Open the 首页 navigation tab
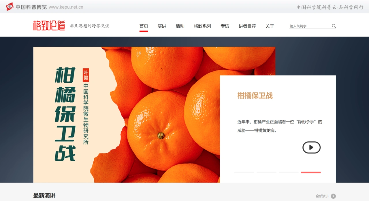The image size is (369, 201). [144, 26]
